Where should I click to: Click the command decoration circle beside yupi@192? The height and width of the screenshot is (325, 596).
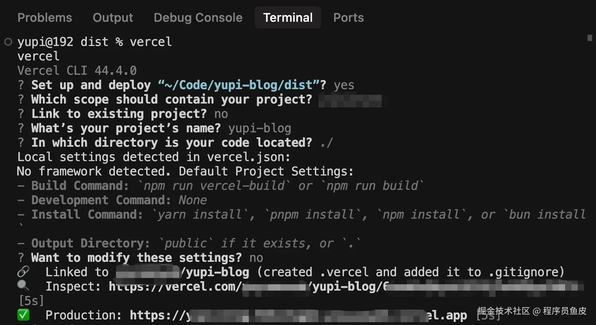8,42
